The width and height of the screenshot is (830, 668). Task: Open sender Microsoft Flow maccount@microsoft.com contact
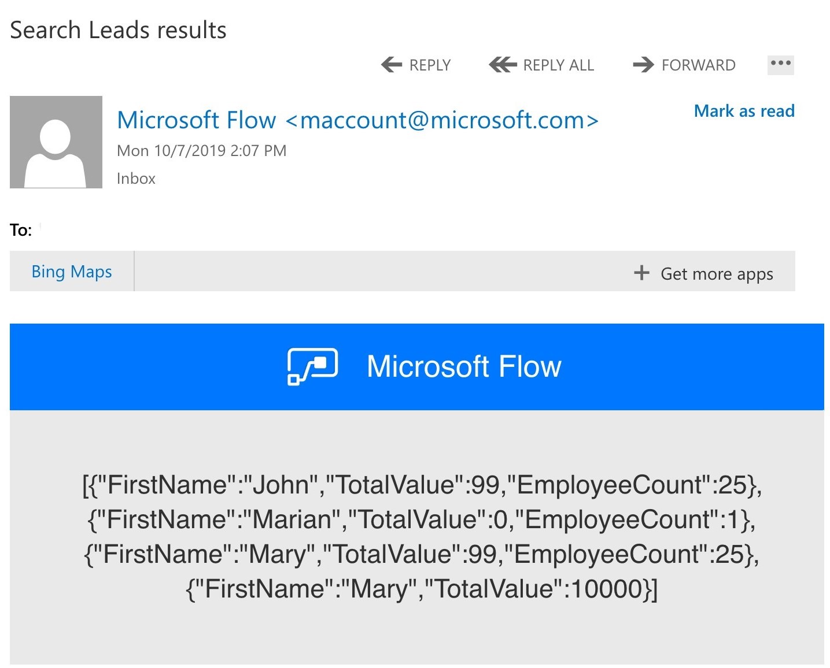(357, 120)
